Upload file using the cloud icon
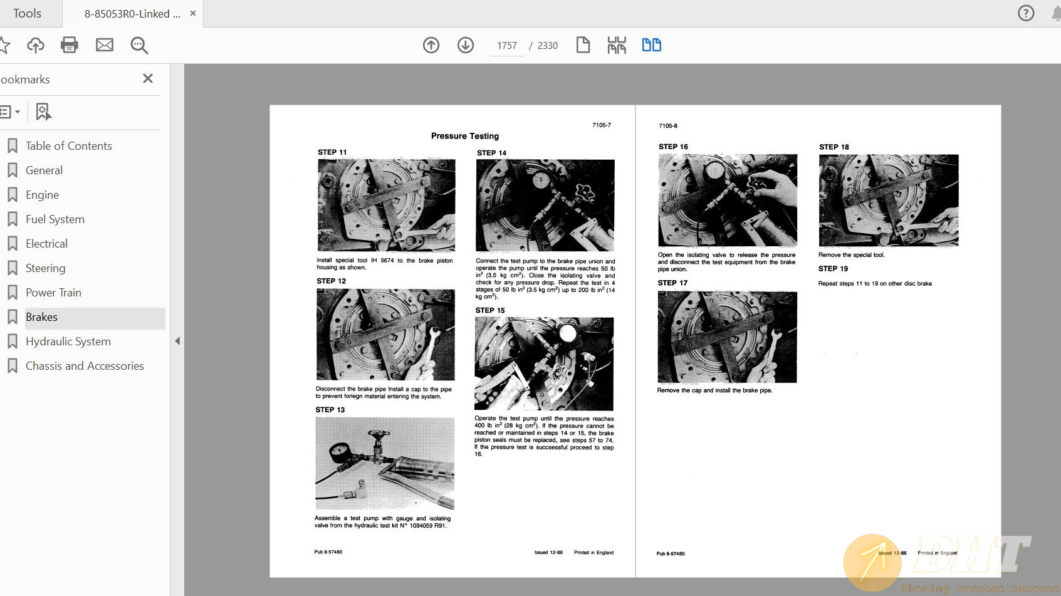This screenshot has height=596, width=1061. [36, 45]
